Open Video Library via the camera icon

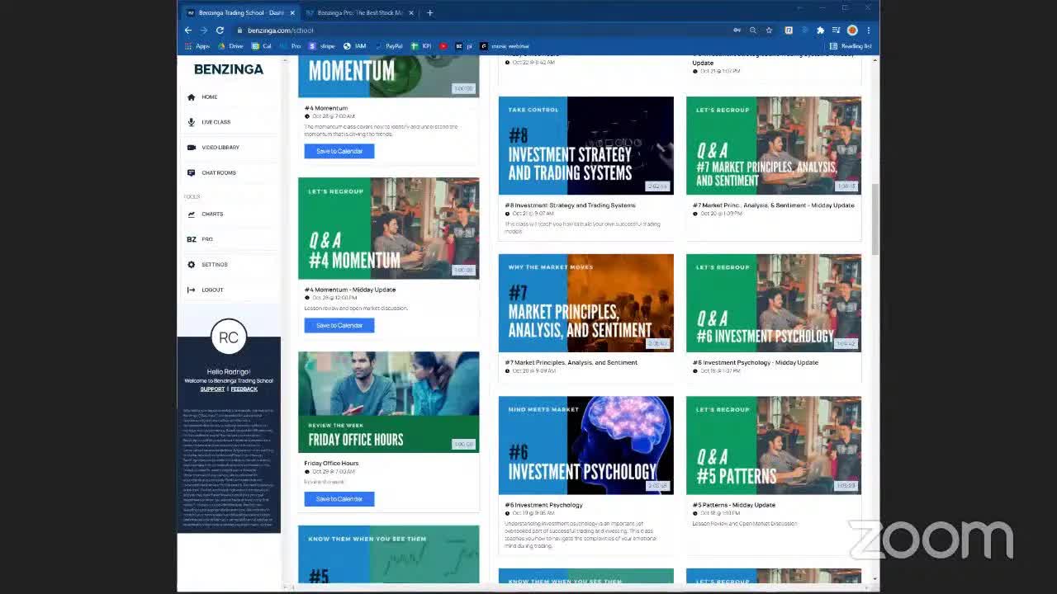(x=192, y=148)
